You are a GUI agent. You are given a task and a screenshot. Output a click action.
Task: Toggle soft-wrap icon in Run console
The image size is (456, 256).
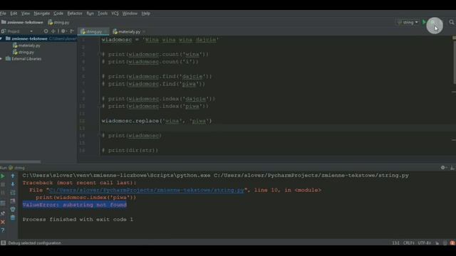tap(13, 193)
